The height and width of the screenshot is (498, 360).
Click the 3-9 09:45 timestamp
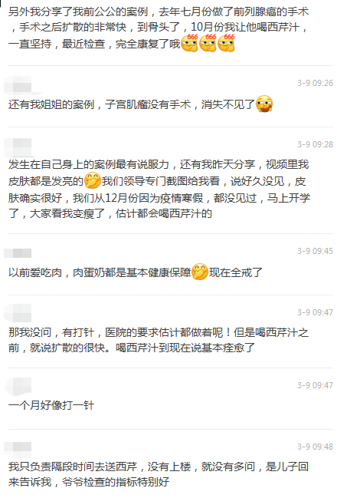pyautogui.click(x=315, y=251)
